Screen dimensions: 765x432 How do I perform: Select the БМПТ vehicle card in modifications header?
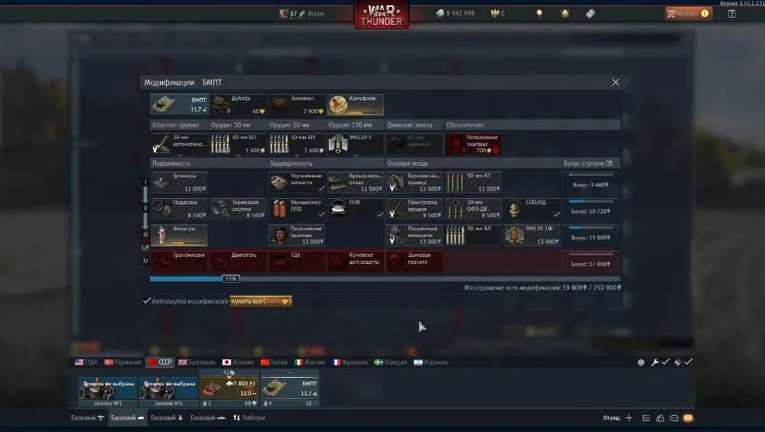179,104
